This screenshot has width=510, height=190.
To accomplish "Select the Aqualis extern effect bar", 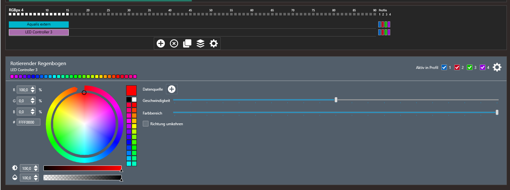I will pyautogui.click(x=39, y=24).
